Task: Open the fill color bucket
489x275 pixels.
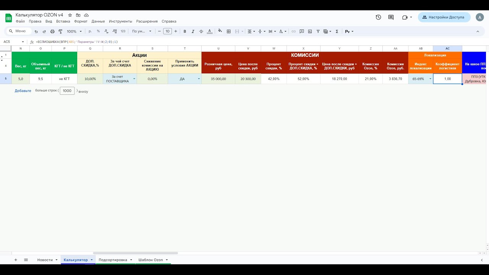Action: pos(220,31)
